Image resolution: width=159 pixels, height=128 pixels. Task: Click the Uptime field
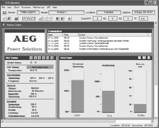[143, 13]
